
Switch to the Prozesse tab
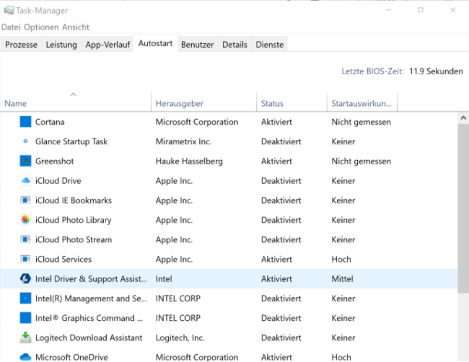pos(21,45)
